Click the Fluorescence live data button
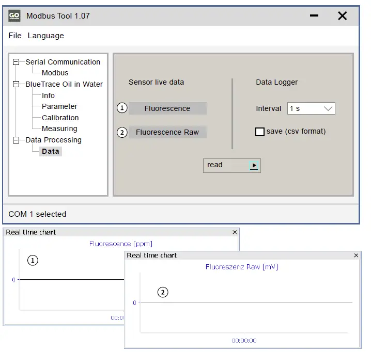The width and height of the screenshot is (371, 353). pos(167,108)
